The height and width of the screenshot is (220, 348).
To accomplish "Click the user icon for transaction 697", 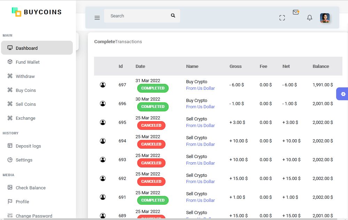I will coord(103,85).
